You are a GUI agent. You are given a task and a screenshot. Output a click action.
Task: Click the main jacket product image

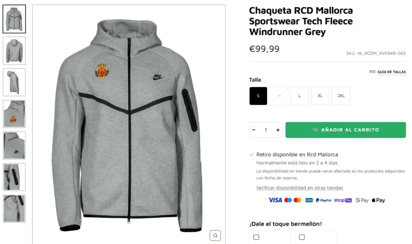pos(129,124)
